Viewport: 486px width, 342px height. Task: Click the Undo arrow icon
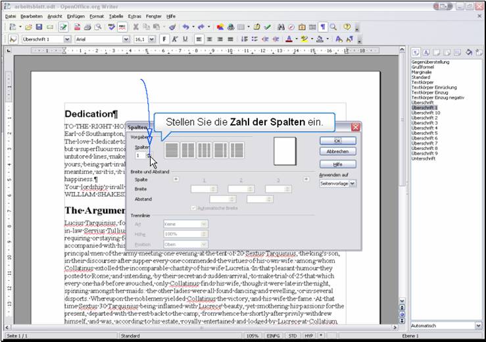[186, 27]
